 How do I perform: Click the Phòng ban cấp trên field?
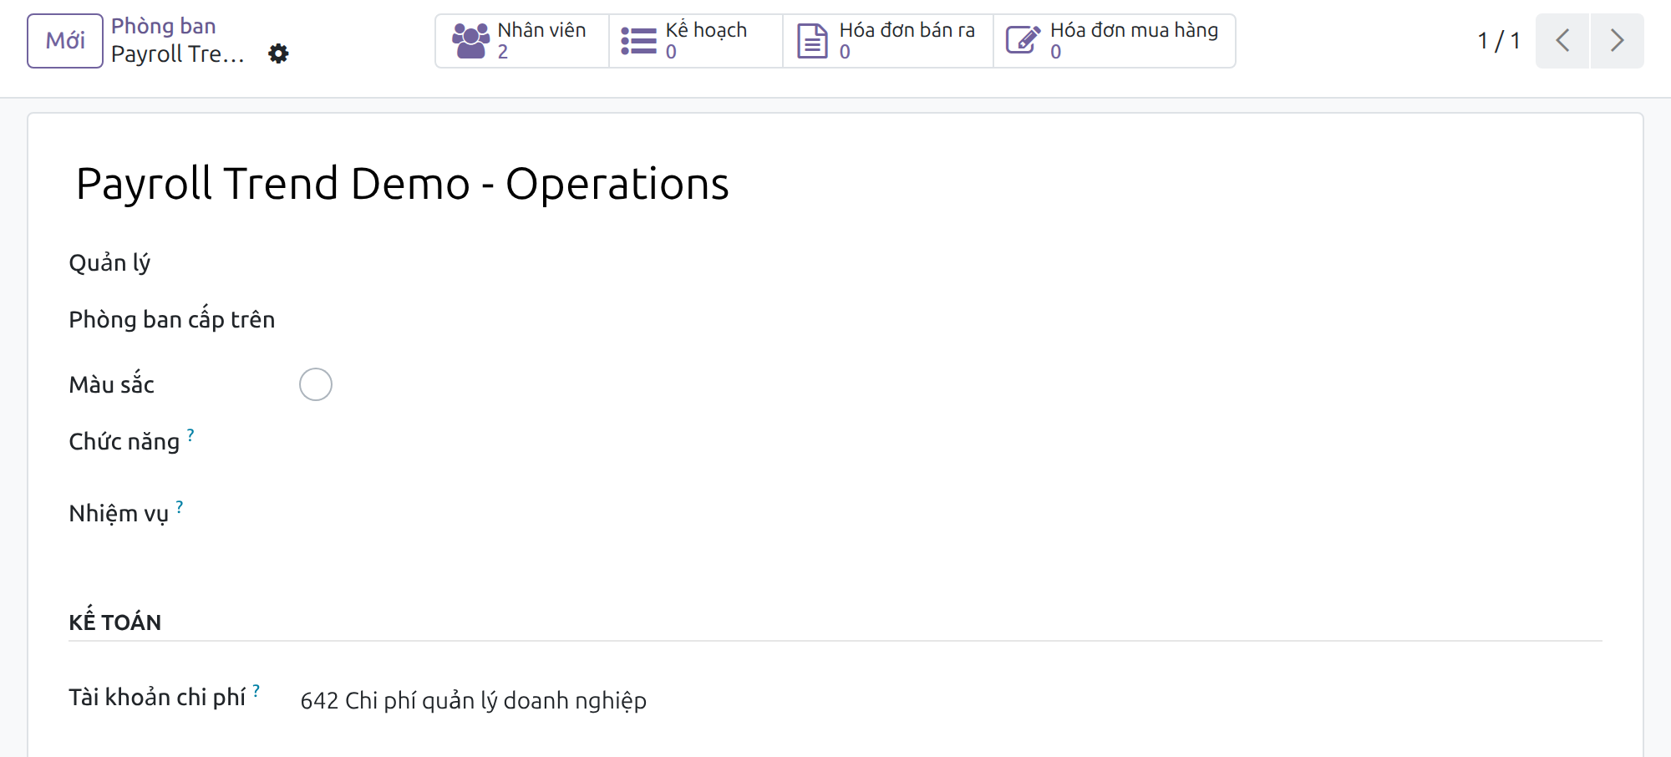pyautogui.click(x=951, y=320)
